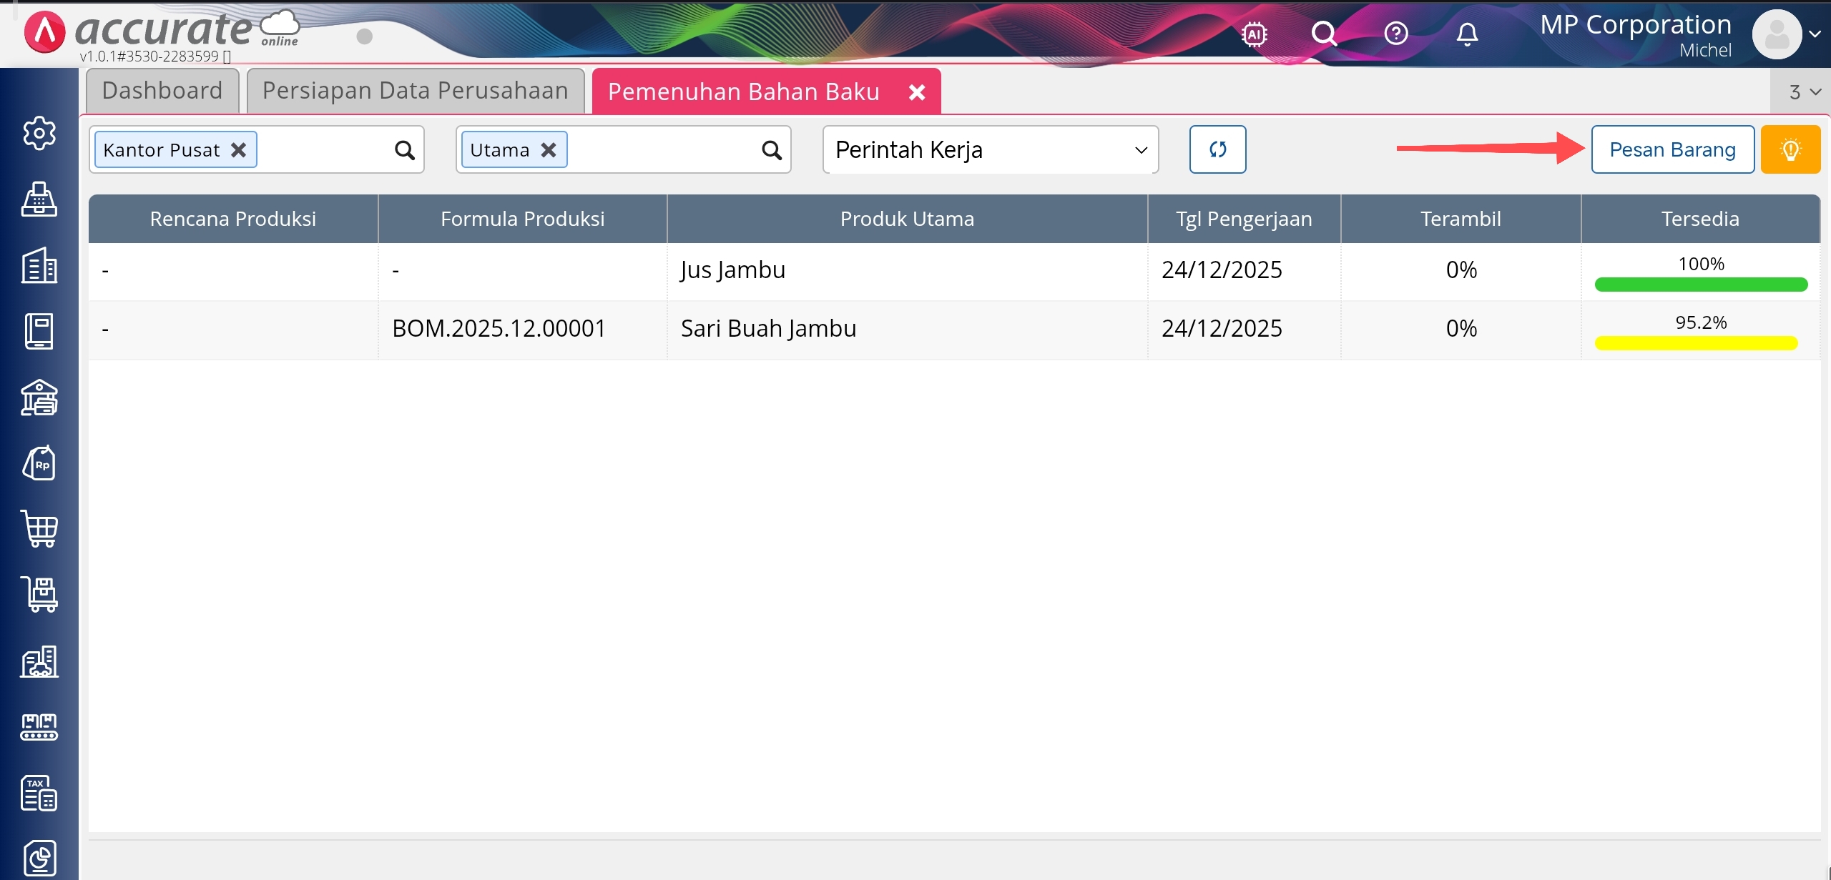Open the search magnifier in top header
This screenshot has height=880, width=1831.
point(1323,34)
